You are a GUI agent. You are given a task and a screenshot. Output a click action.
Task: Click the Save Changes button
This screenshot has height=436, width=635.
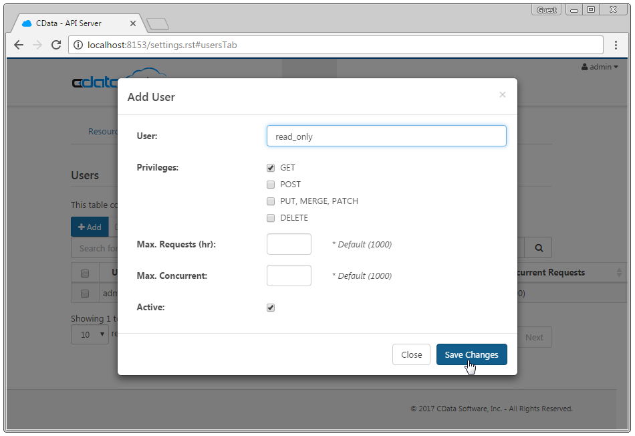471,355
